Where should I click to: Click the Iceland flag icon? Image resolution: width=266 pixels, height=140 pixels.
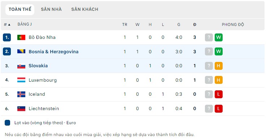pos(21,94)
